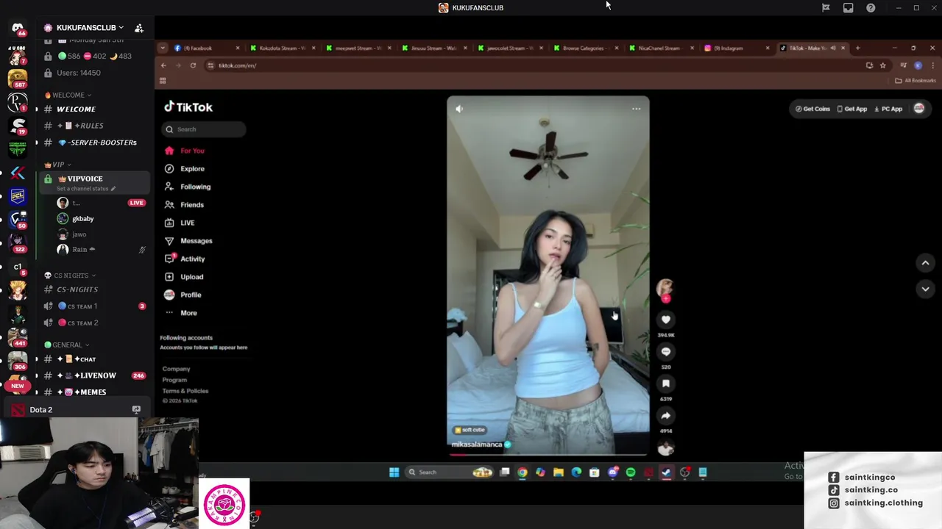Viewport: 942px width, 529px height.
Task: Open the spinning sound disc thumbnail
Action: tap(666, 447)
